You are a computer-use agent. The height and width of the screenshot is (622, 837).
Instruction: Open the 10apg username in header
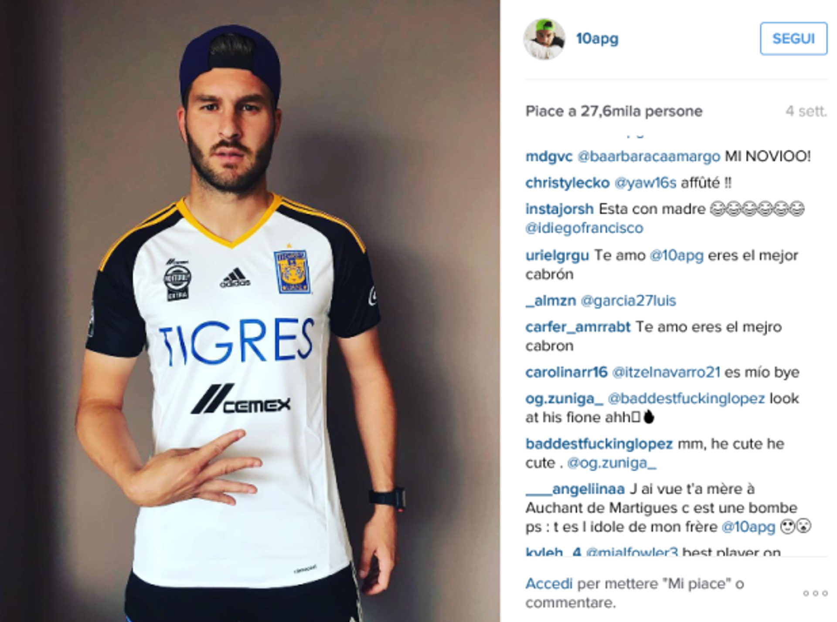pos(597,39)
